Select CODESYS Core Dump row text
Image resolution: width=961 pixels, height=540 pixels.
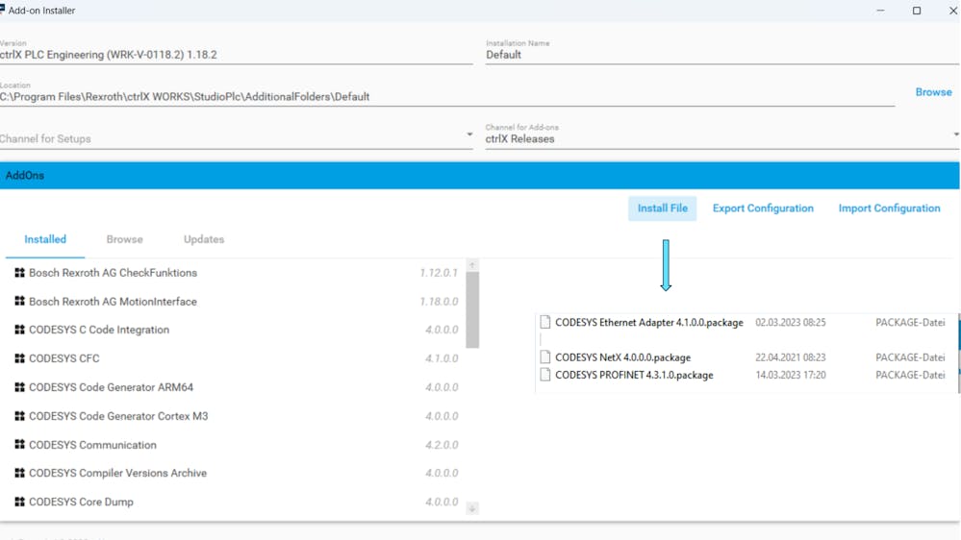(x=81, y=502)
